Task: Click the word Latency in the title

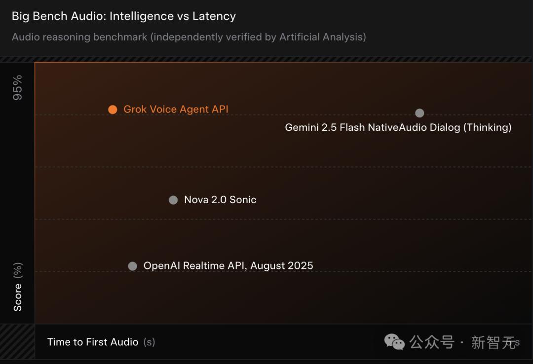Action: click(214, 16)
